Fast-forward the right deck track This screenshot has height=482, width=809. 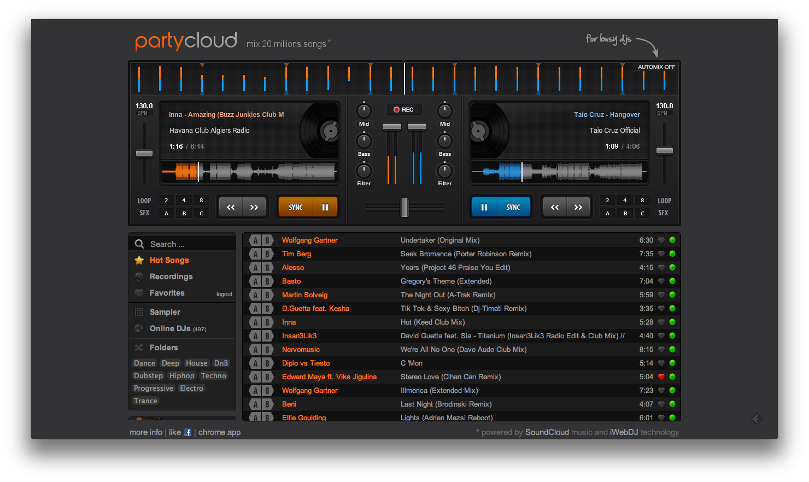point(578,207)
